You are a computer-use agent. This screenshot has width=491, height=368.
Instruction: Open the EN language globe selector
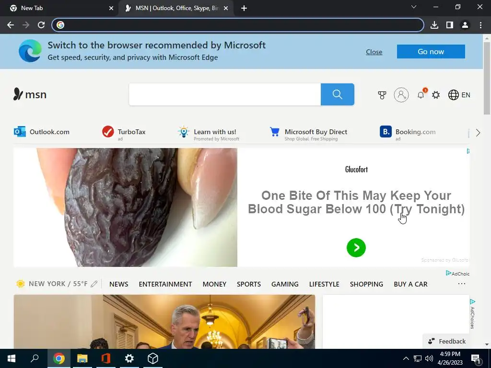pyautogui.click(x=459, y=95)
